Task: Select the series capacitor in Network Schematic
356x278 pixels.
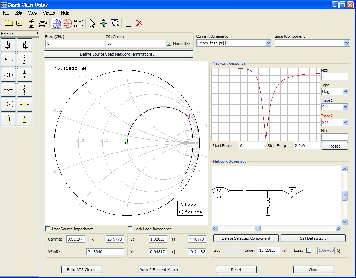Action: click(x=245, y=190)
